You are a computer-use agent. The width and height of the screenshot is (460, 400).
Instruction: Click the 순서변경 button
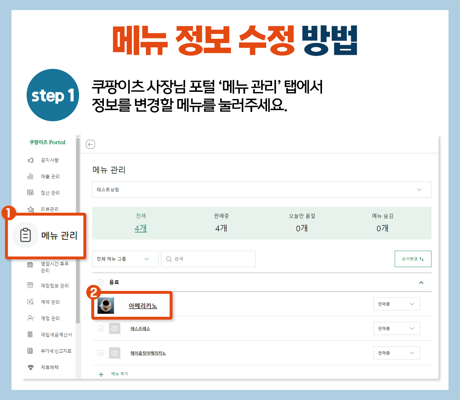tap(413, 259)
